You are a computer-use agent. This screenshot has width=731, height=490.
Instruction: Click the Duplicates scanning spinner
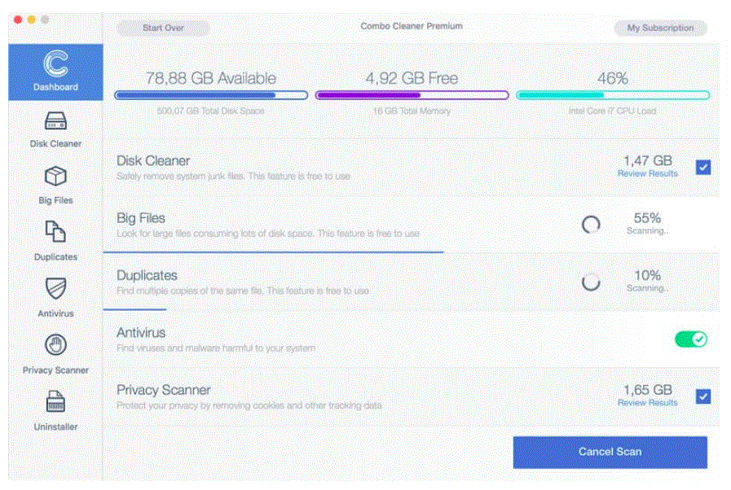[x=591, y=282]
